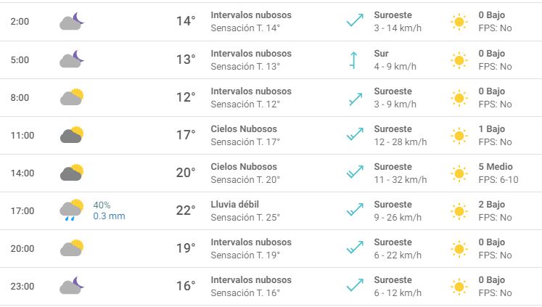
Task: Click the moon cloud icon at 23:00
Action: coord(72,285)
